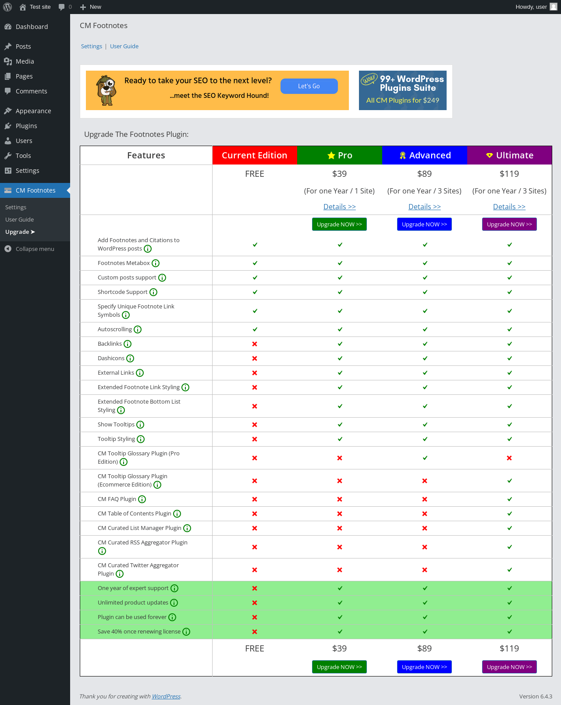Click the info icon next to Shortcode Support

click(x=153, y=292)
